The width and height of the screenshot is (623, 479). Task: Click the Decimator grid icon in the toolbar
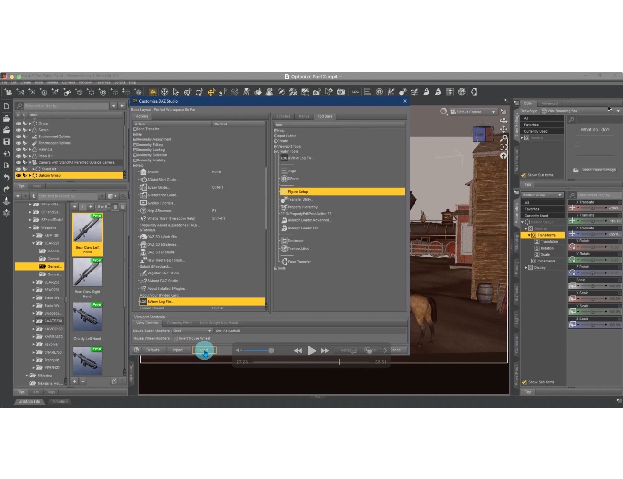point(450,92)
